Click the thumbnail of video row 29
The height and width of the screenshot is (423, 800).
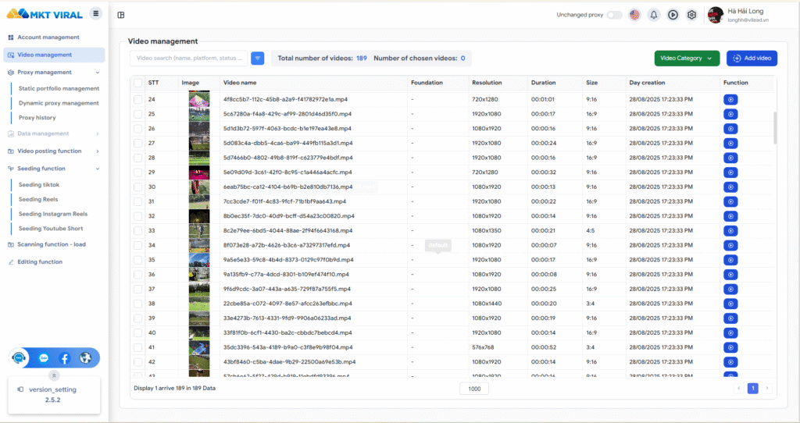tap(199, 172)
